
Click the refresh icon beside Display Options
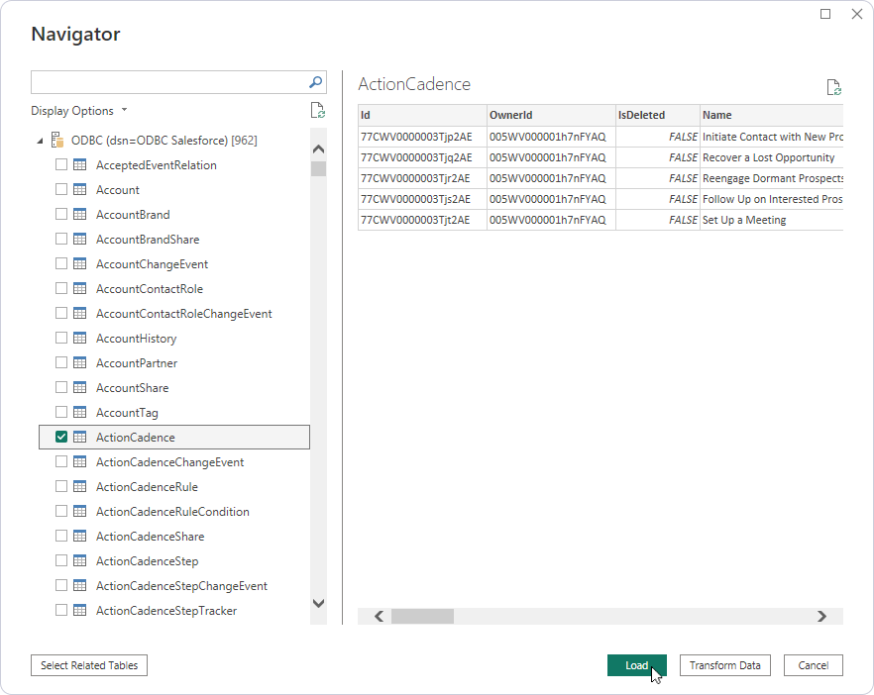tap(317, 110)
